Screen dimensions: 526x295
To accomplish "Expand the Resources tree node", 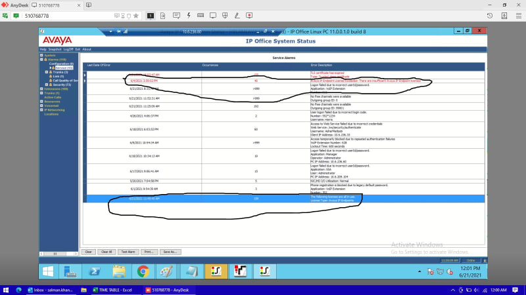I will pyautogui.click(x=41, y=102).
